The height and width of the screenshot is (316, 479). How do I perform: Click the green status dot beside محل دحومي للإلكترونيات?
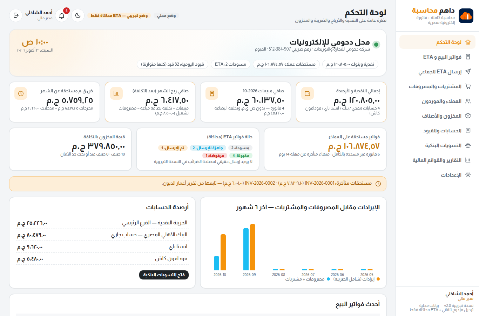click(x=376, y=44)
